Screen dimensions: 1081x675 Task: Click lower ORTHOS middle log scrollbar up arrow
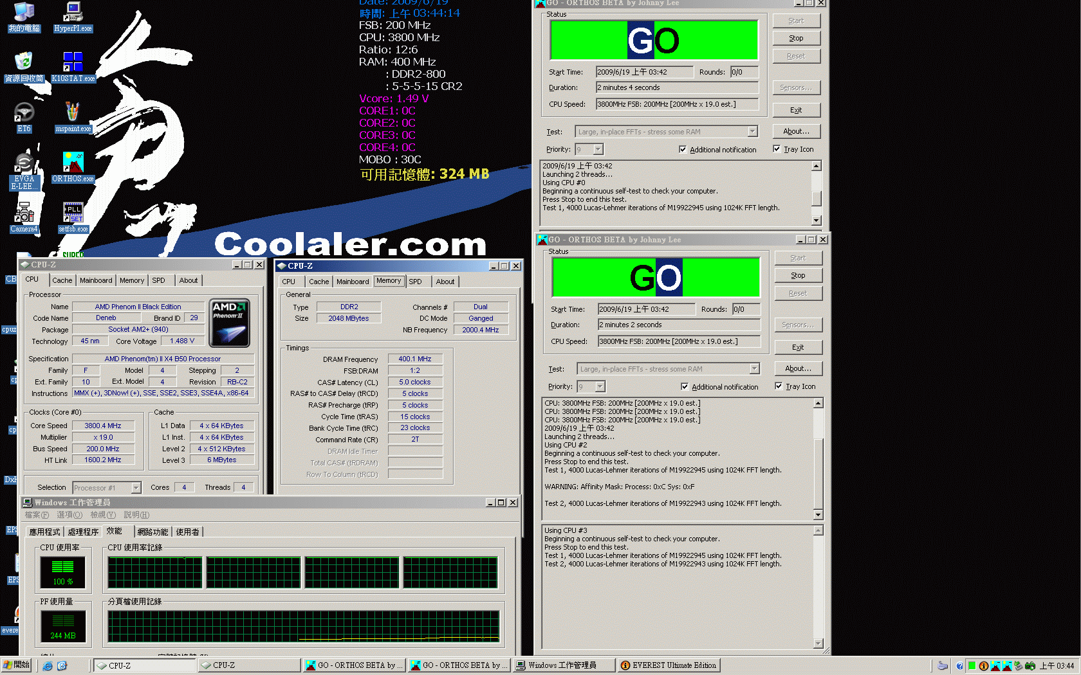pyautogui.click(x=818, y=403)
